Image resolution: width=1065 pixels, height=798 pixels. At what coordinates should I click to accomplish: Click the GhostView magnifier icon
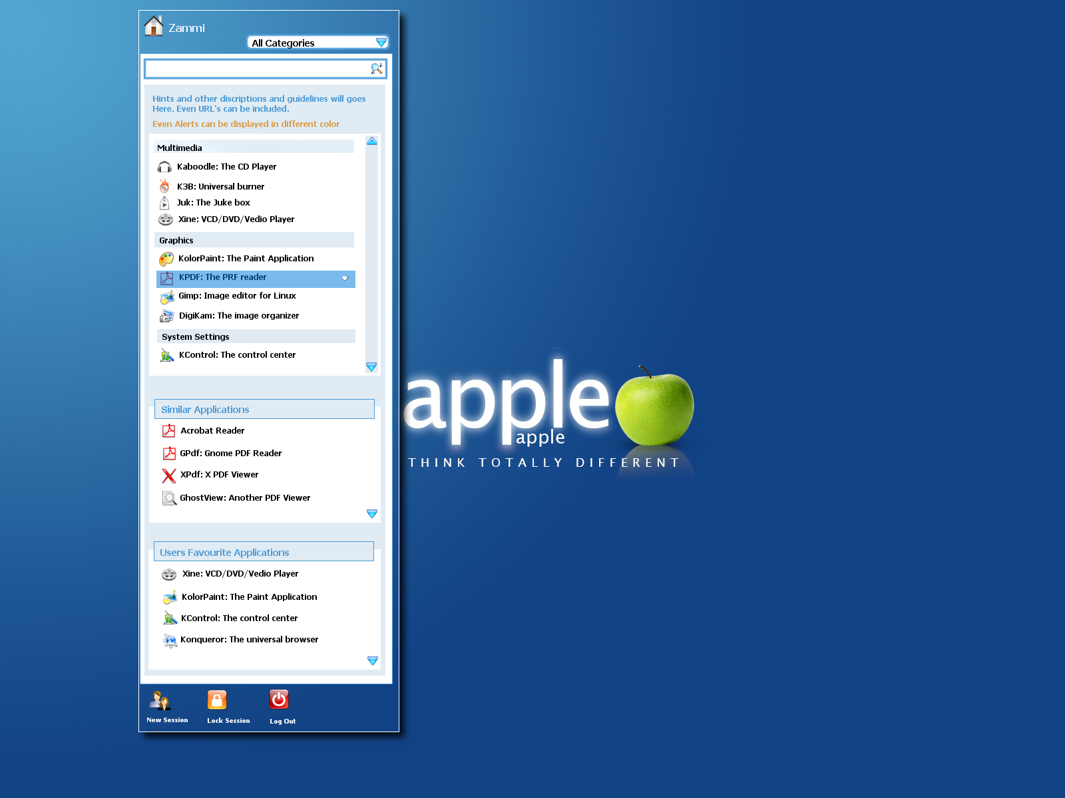pos(169,498)
